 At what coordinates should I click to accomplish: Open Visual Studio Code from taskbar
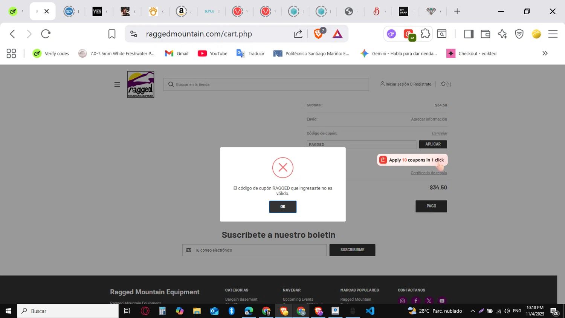click(x=370, y=311)
